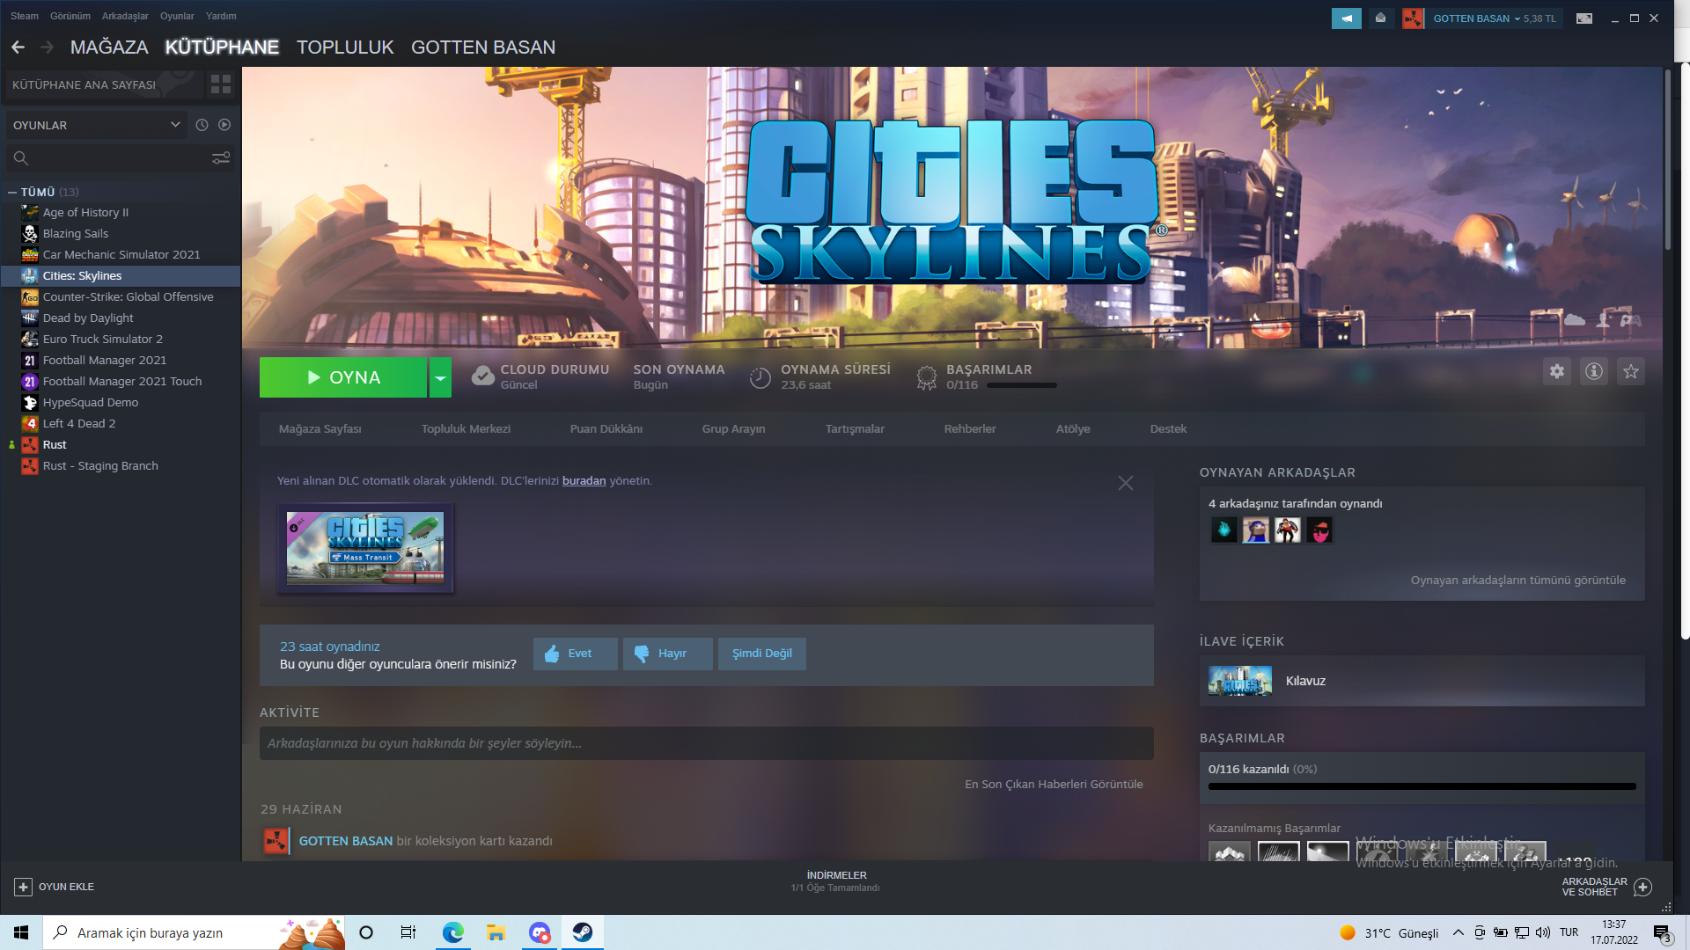Click the library search field
Image resolution: width=1690 pixels, height=950 pixels.
[121, 158]
